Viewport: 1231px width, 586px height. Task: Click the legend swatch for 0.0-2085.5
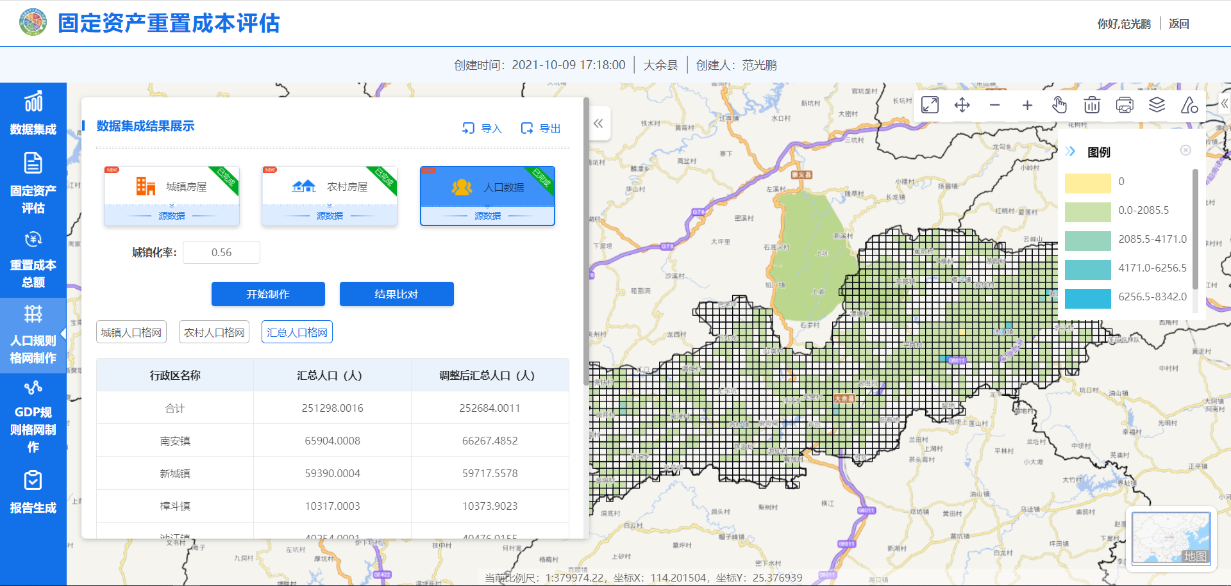point(1088,212)
